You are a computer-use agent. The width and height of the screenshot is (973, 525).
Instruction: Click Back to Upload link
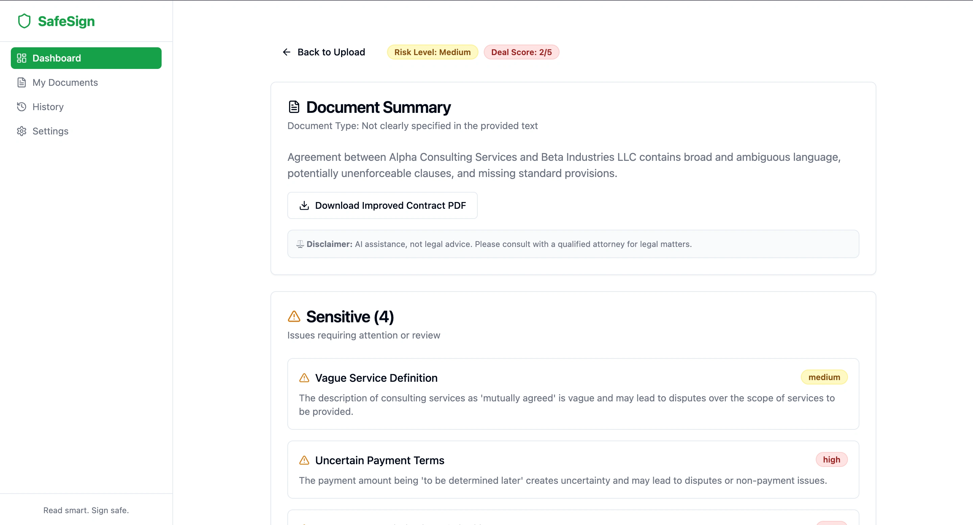(x=331, y=52)
